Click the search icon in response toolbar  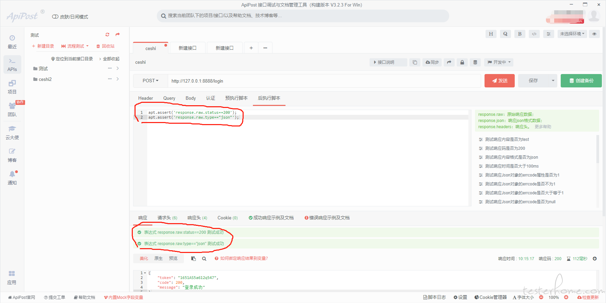[204, 259]
